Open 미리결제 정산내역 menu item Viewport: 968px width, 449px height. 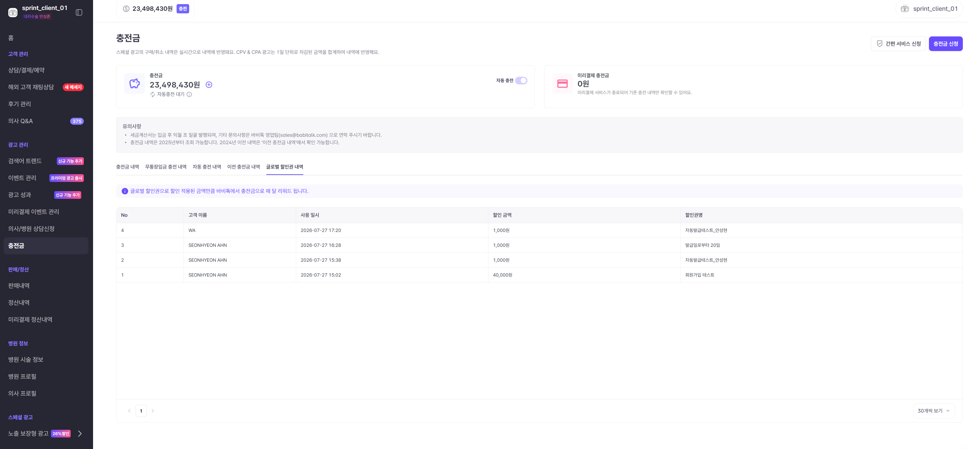point(46,320)
